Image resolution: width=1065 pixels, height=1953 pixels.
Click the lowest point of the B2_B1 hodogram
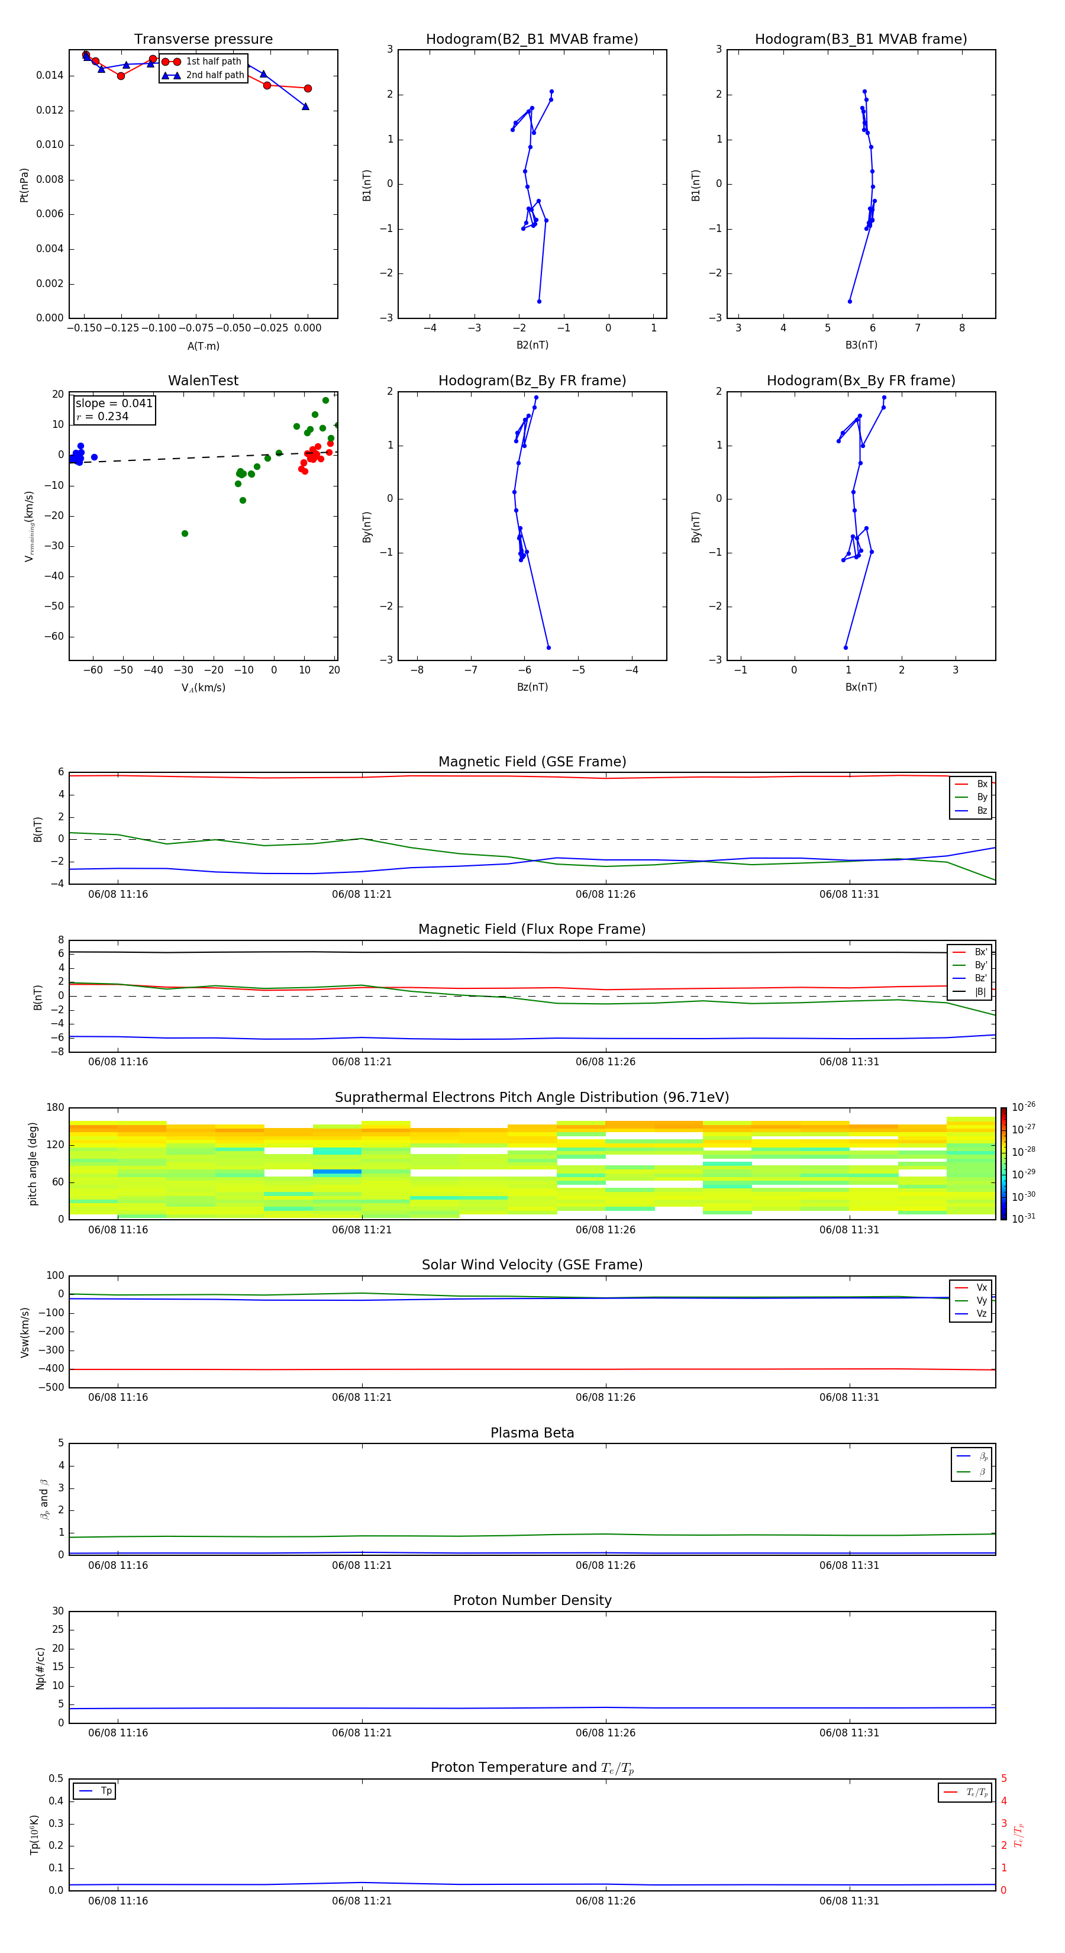[539, 301]
